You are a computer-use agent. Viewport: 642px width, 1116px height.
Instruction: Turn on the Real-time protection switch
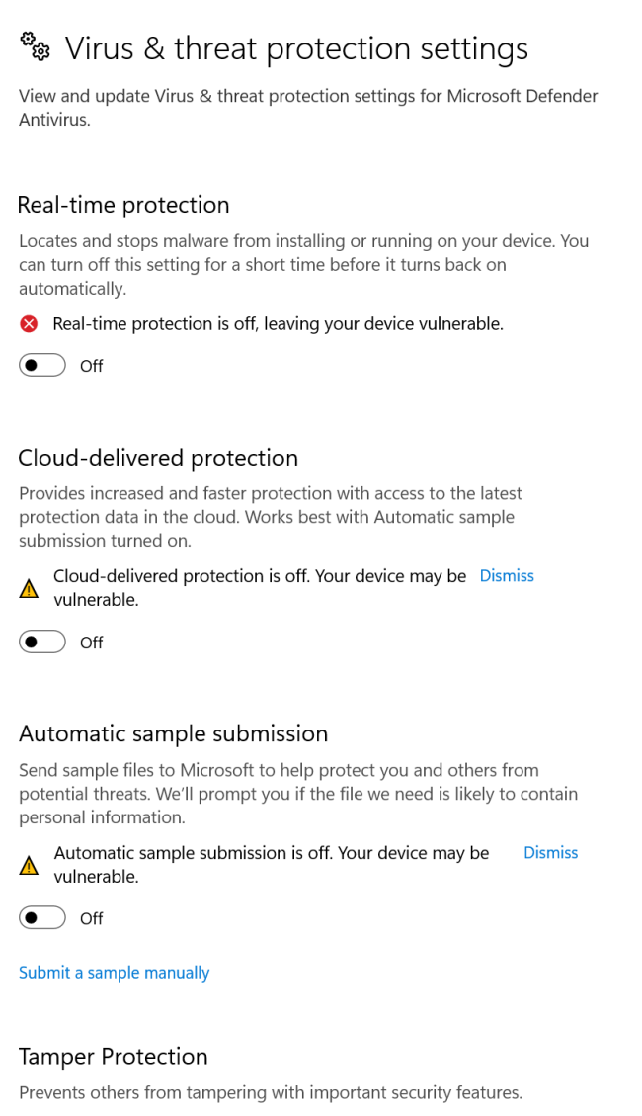pos(42,366)
